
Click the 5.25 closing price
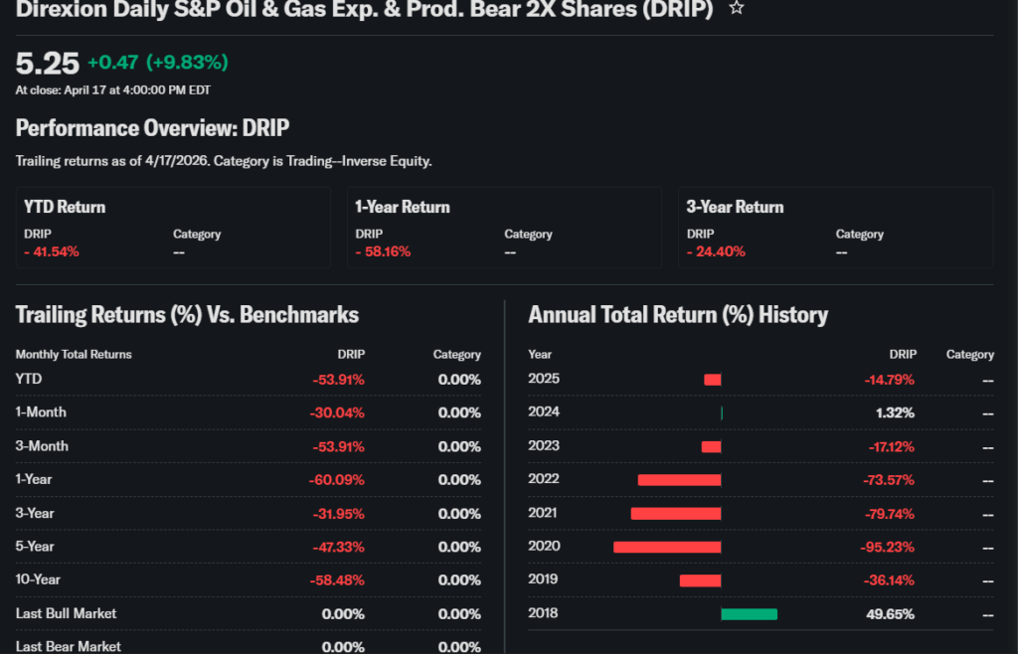click(x=47, y=63)
